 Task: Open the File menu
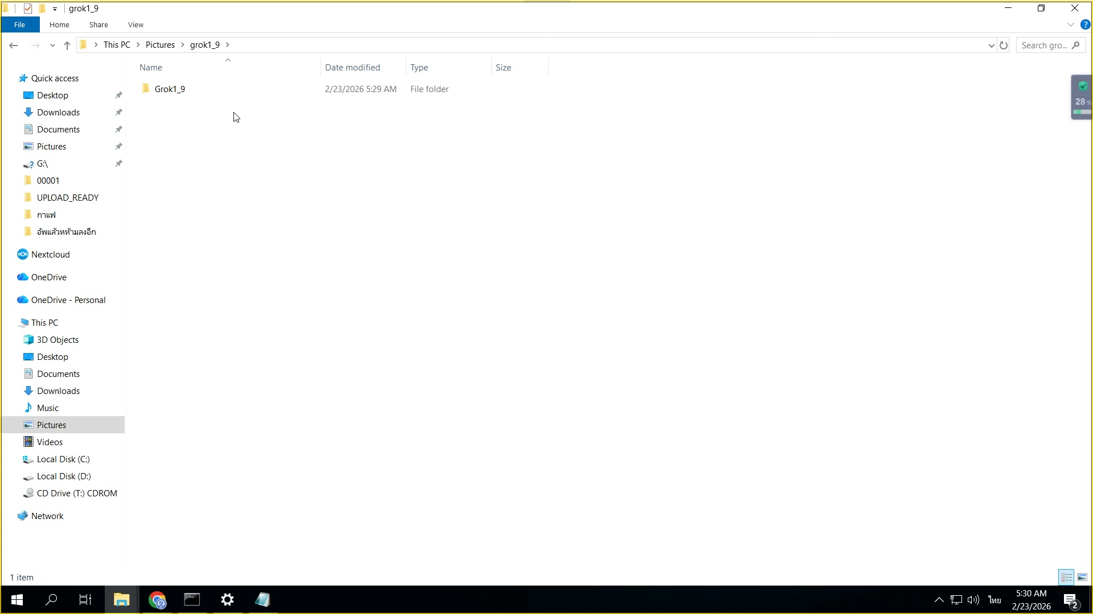click(x=20, y=24)
